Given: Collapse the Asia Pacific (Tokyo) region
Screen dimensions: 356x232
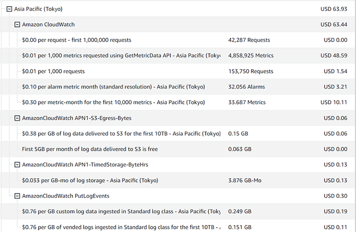Looking at the screenshot, I should coord(9,9).
